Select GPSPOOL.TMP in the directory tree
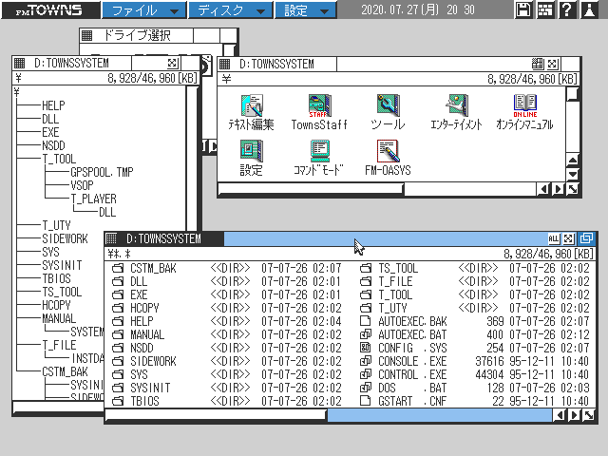This screenshot has height=456, width=608. tap(102, 172)
